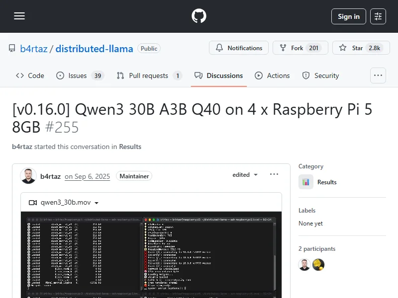Click the first participant avatar
Screen dimensions: 398x298
click(x=304, y=265)
